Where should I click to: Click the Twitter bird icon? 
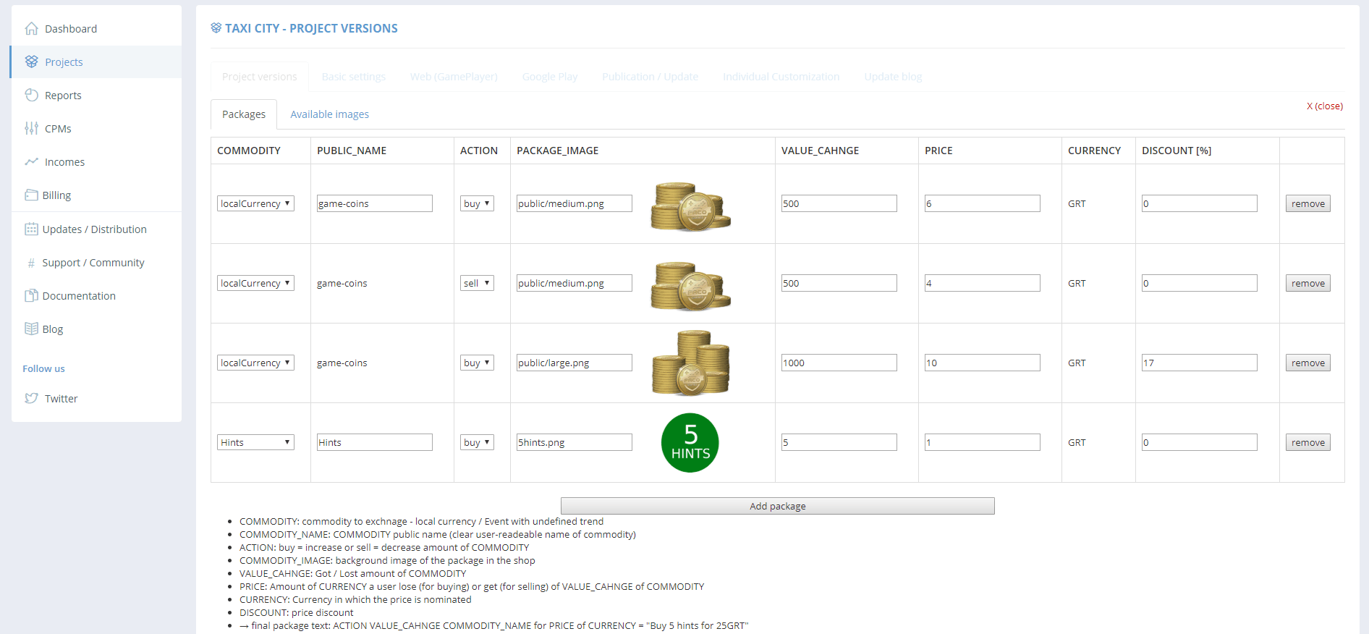pos(31,399)
